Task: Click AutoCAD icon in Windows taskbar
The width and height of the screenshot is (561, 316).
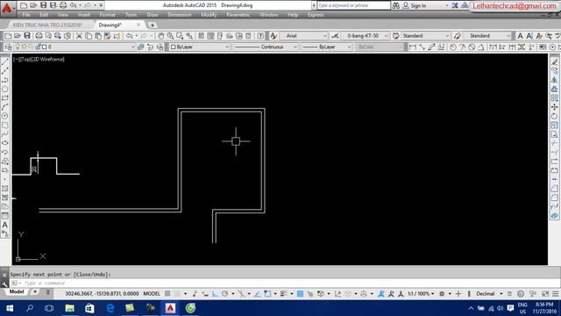Action: pos(170,308)
